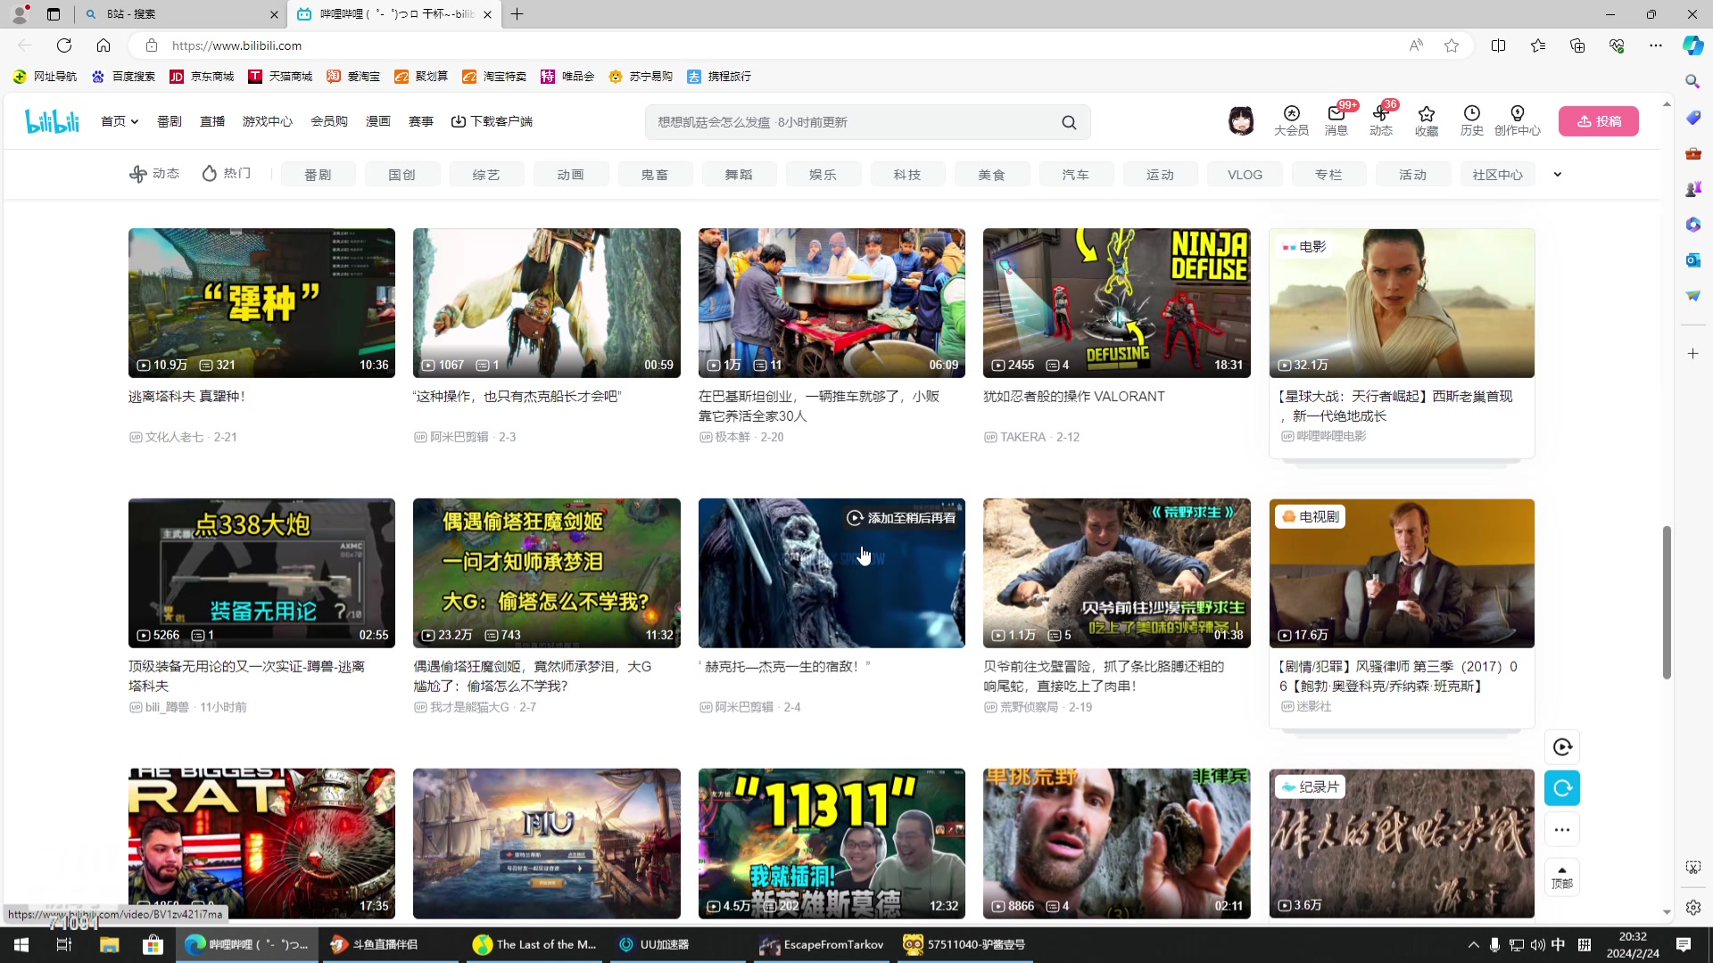Open the 逃离塔科夫 真犟种 video thumbnail
This screenshot has height=963, width=1713.
[x=261, y=303]
